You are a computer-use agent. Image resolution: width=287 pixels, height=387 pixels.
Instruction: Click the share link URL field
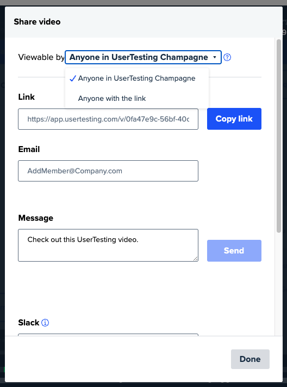tap(108, 119)
